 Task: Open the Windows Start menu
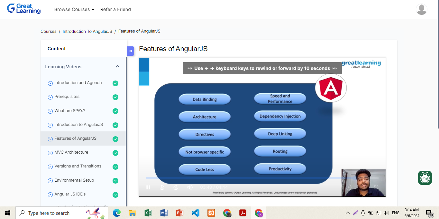(8, 213)
